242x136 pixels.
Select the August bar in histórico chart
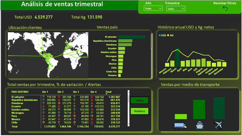point(204,63)
